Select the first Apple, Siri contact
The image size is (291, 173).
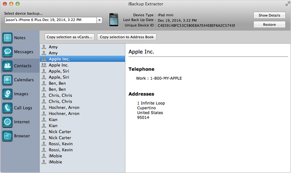click(x=82, y=71)
